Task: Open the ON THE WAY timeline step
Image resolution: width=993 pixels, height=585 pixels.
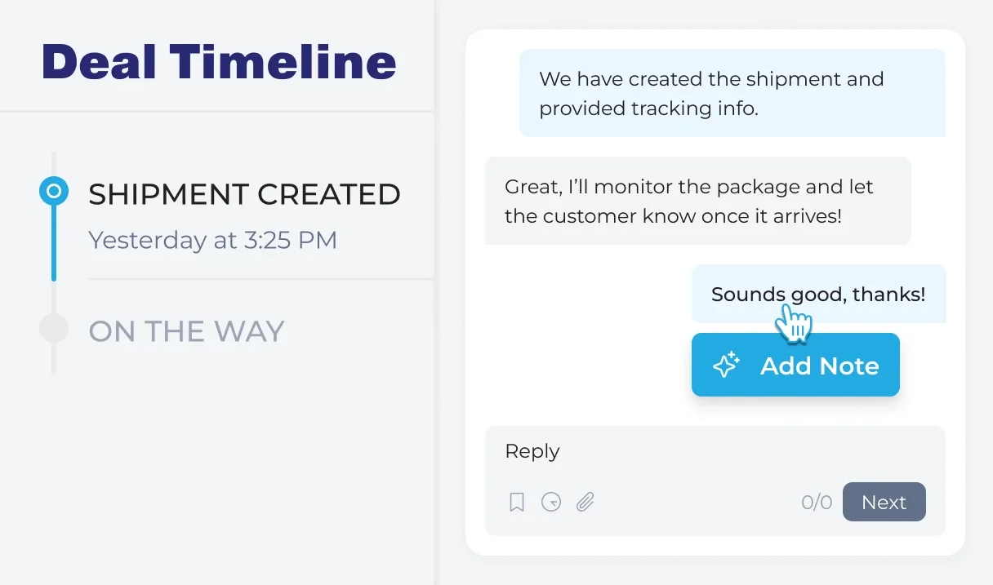Action: pos(186,331)
